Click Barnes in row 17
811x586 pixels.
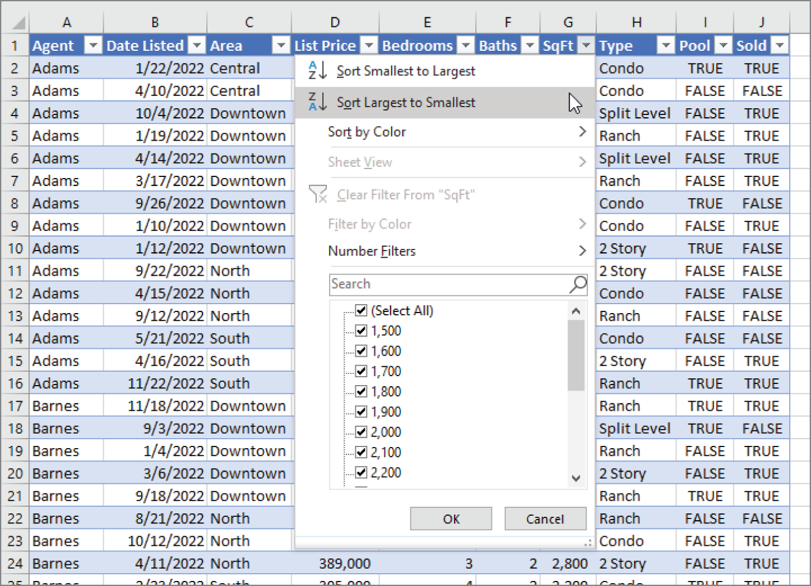pyautogui.click(x=66, y=406)
